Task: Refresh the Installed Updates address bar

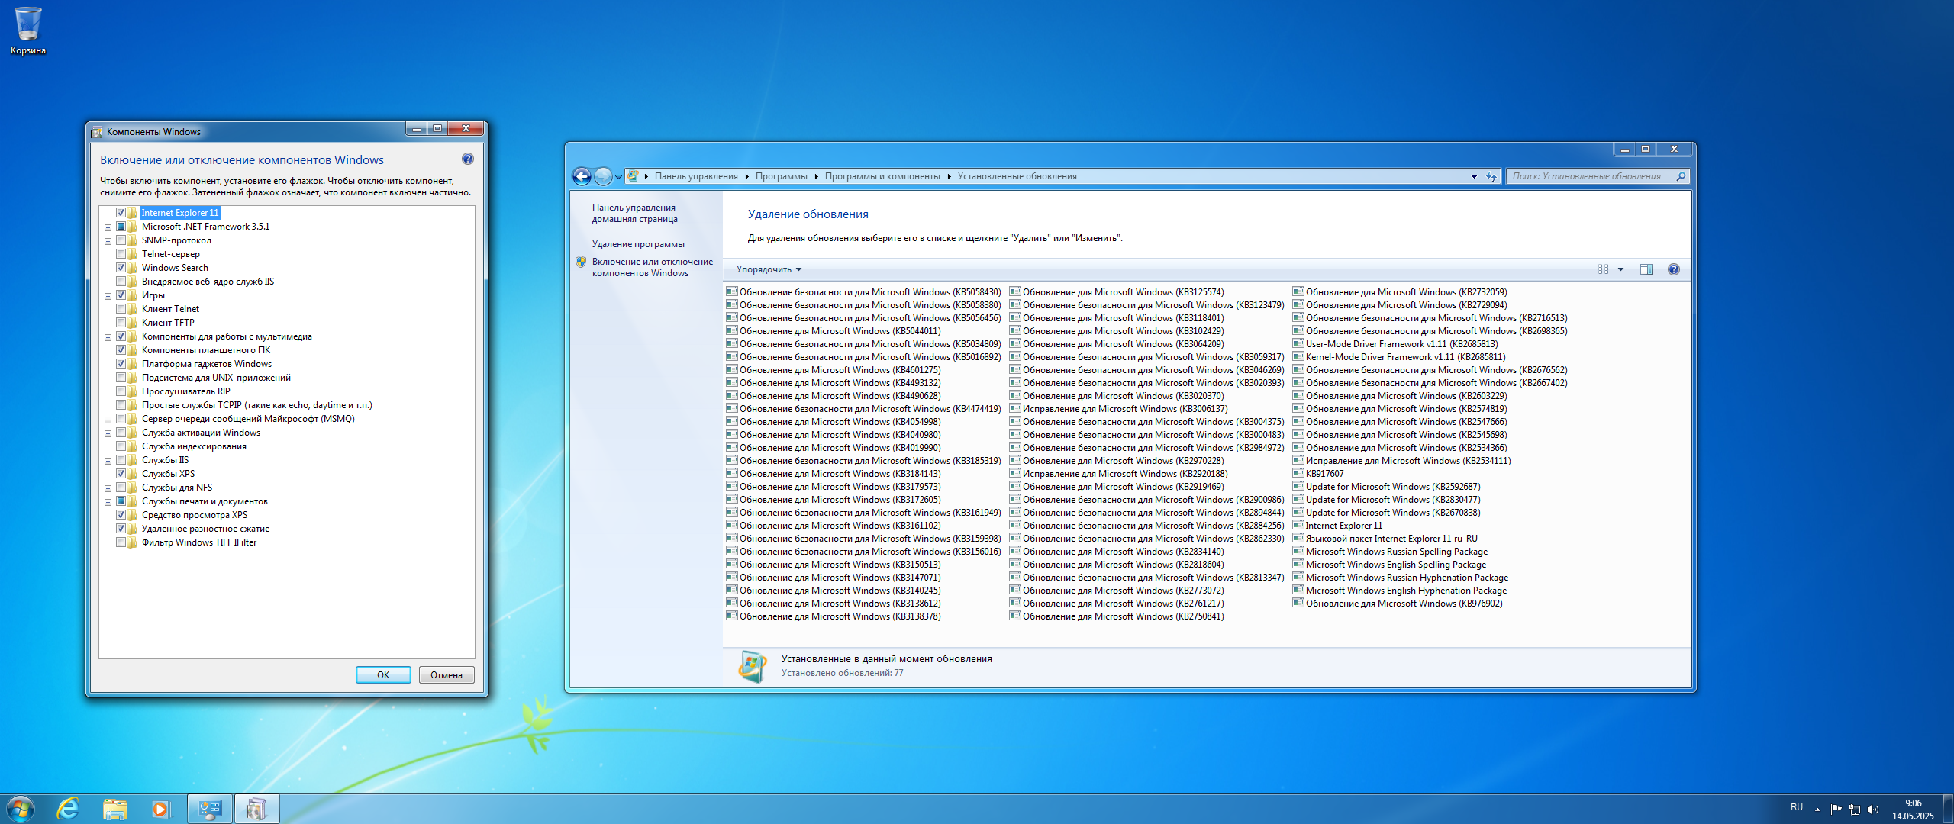Action: click(1491, 176)
